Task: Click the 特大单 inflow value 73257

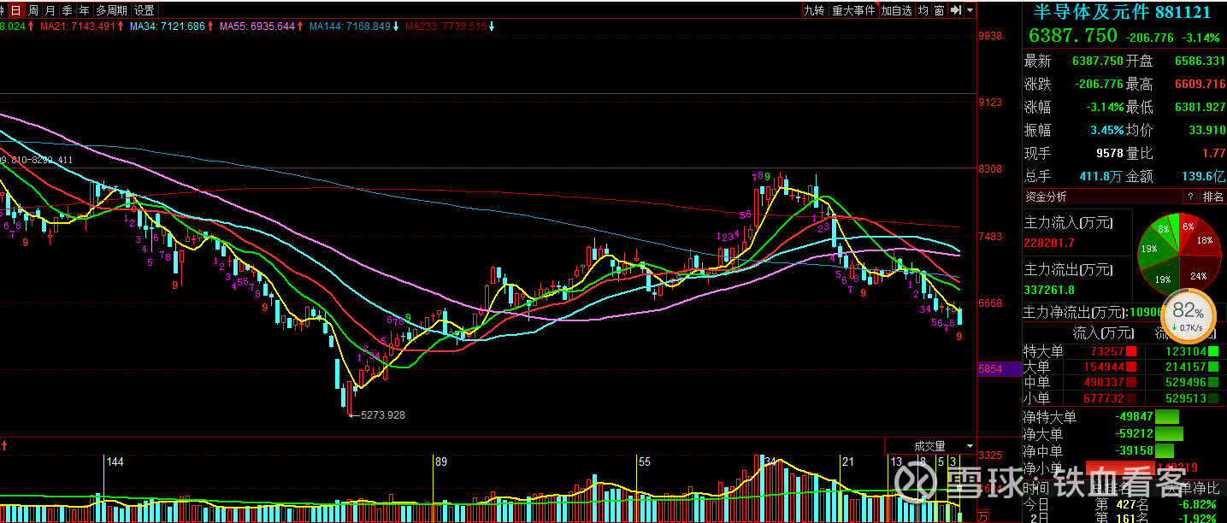Action: pos(1106,351)
